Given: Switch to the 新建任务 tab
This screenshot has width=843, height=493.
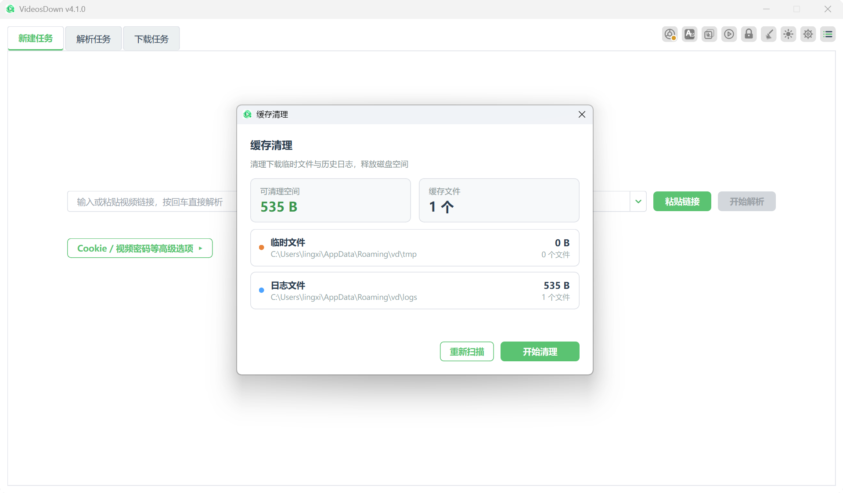Looking at the screenshot, I should point(36,39).
